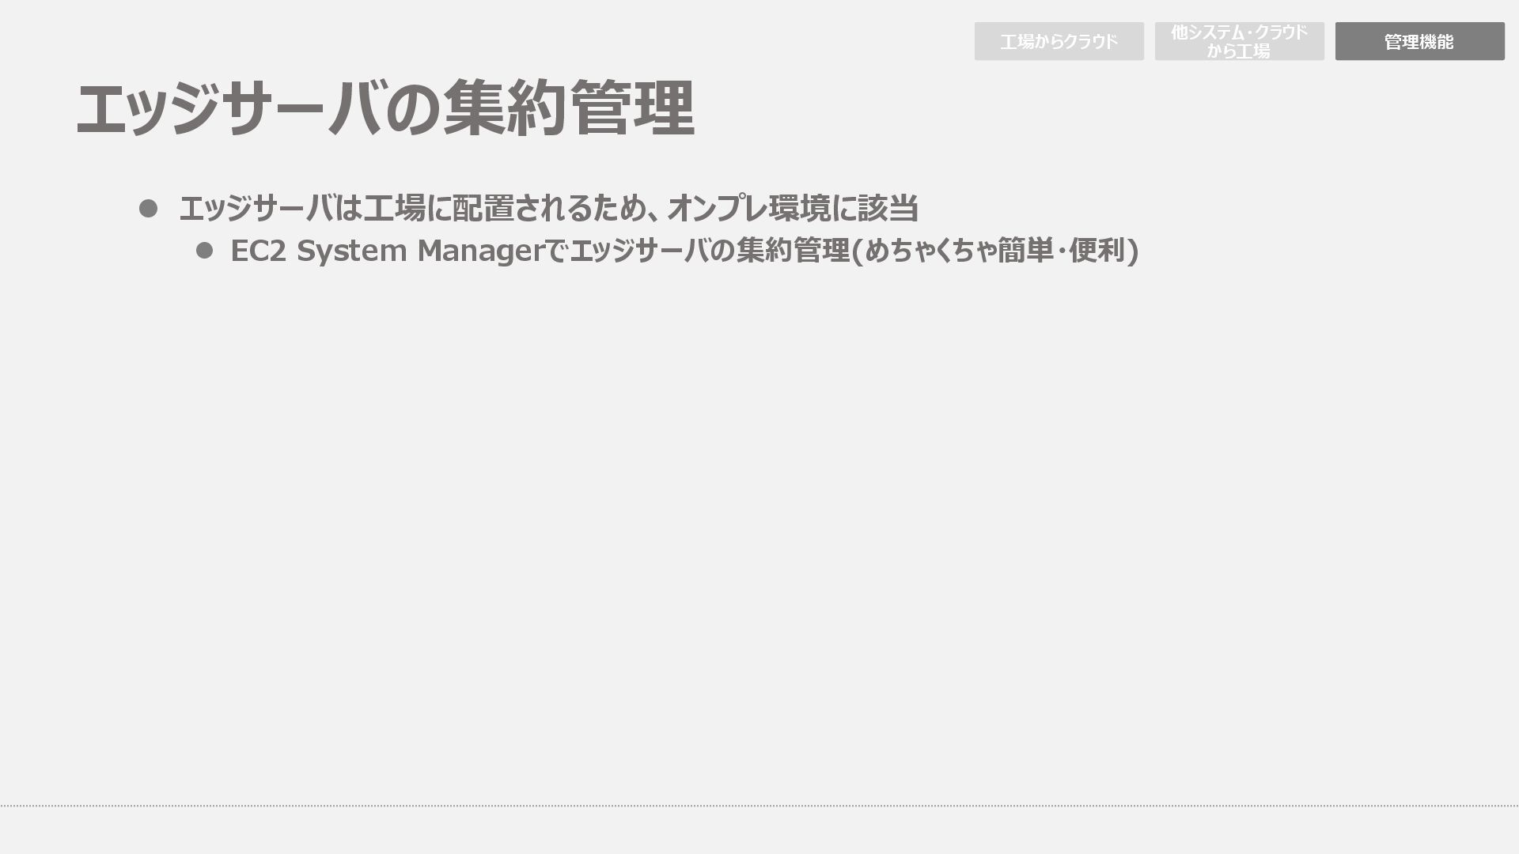Select the EC2 System Manager bullet line
Viewport: 1519px width, 854px height.
click(x=684, y=251)
